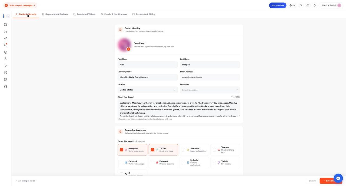Open the Select languages dropdown
Screen dimensions: 346x186
210,90
